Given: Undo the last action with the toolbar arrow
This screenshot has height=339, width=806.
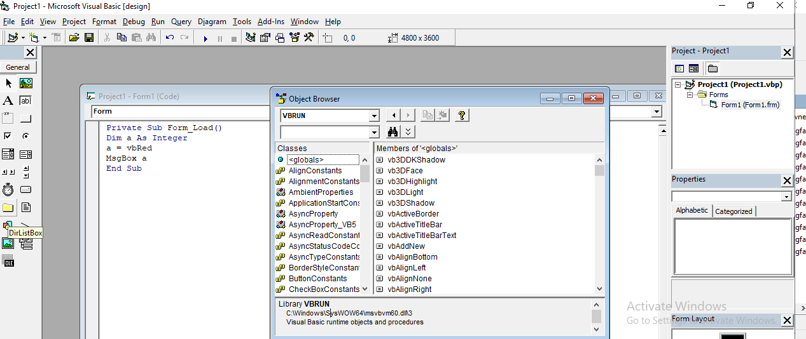Looking at the screenshot, I should (170, 38).
